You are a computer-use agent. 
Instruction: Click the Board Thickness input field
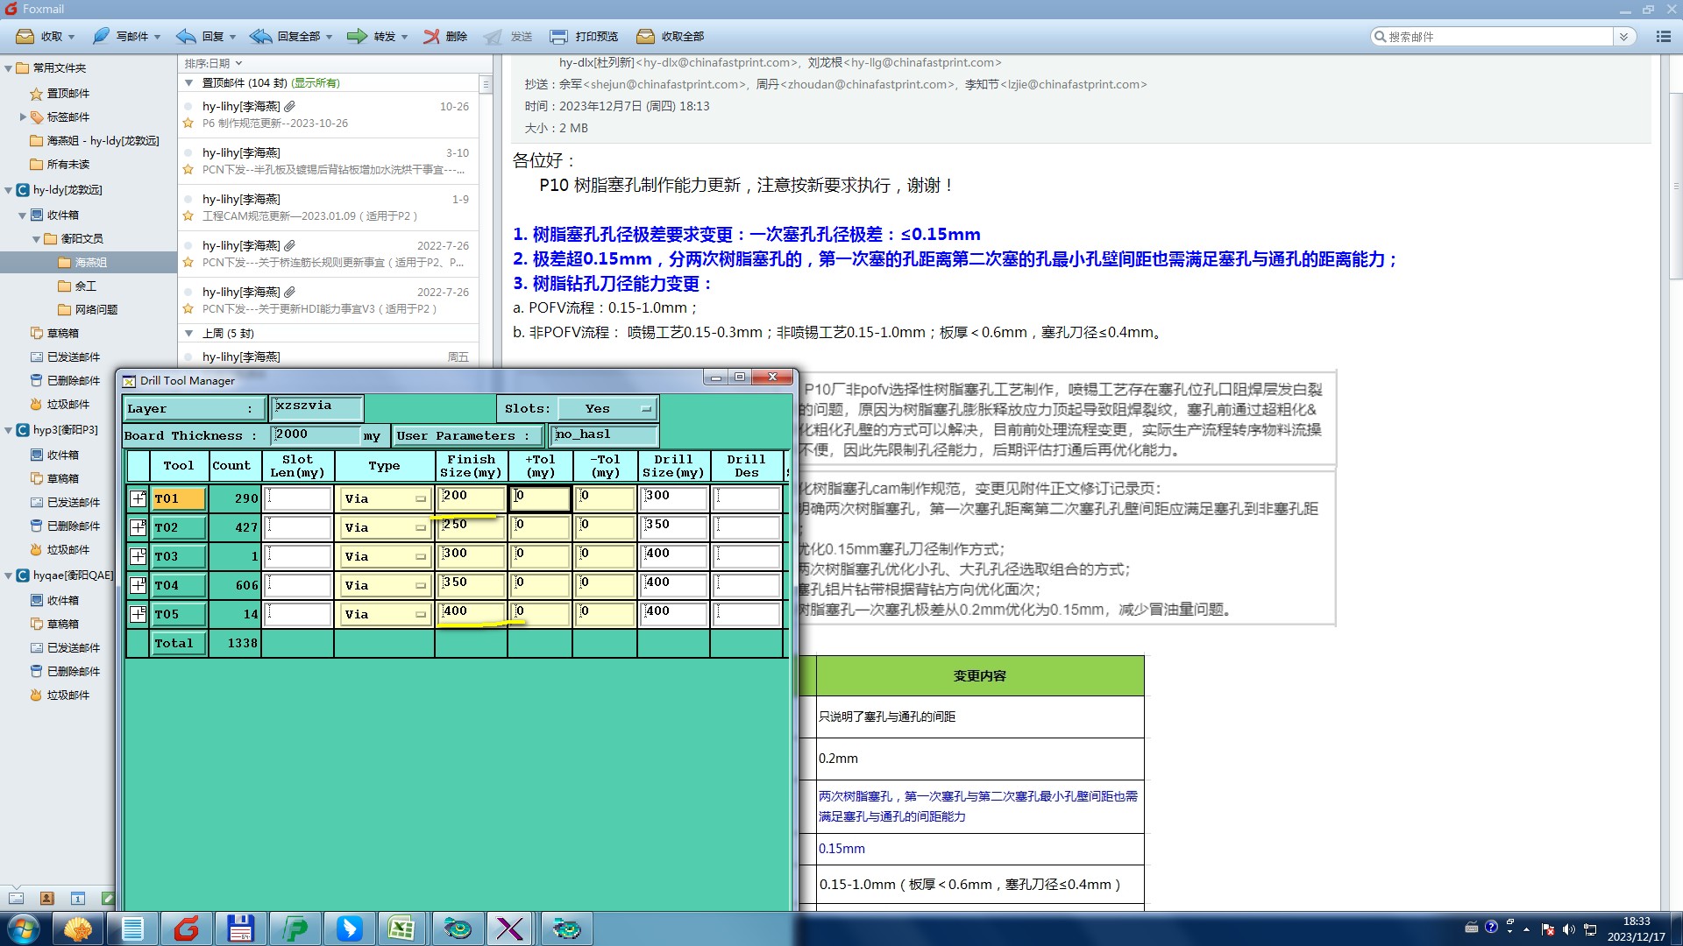tap(315, 435)
